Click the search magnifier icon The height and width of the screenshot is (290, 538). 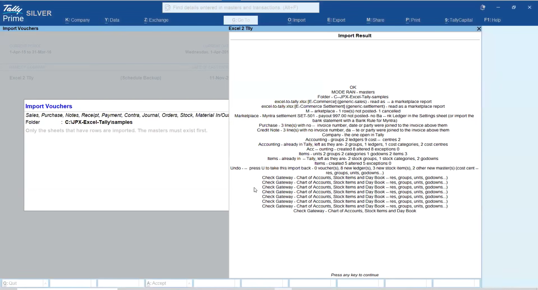[168, 7]
